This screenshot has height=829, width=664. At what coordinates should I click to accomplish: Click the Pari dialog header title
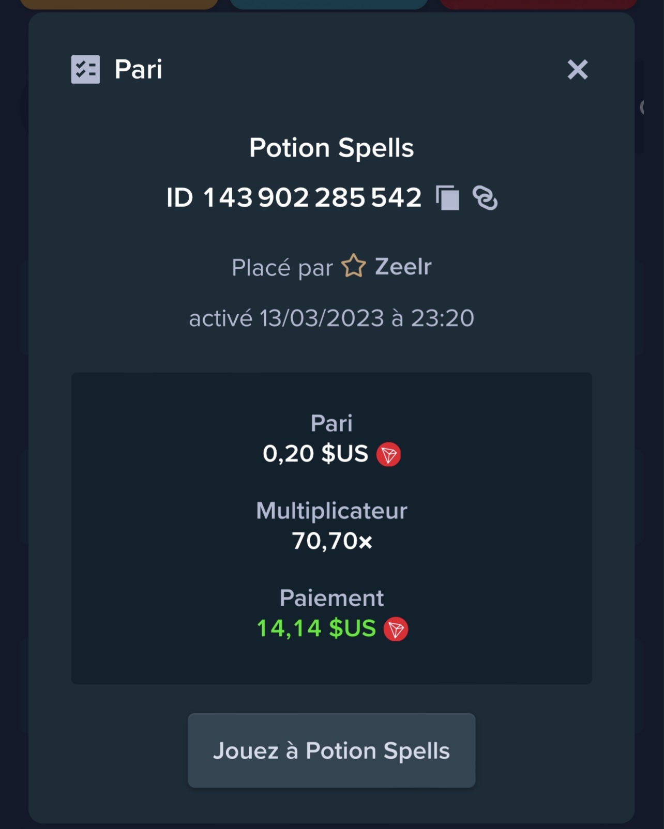[x=138, y=69]
